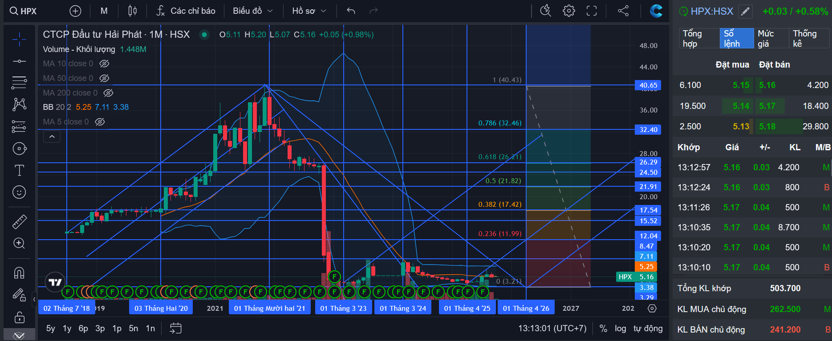Image resolution: width=832 pixels, height=341 pixels.
Task: Open the HPX symbol search
Action: (23, 11)
